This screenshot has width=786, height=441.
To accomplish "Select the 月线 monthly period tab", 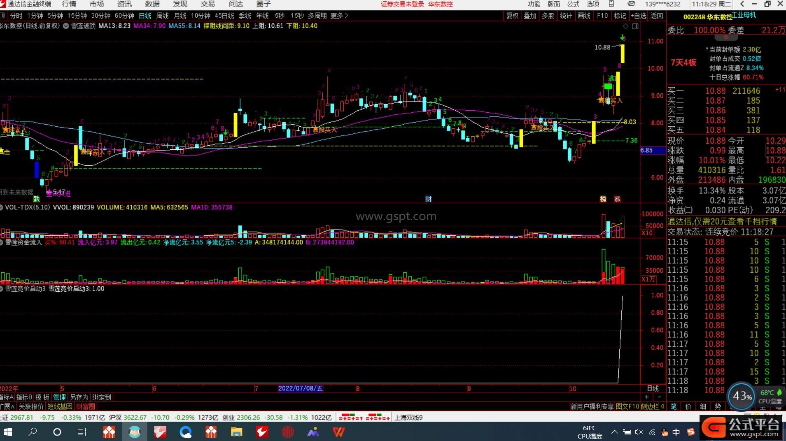I will coord(180,16).
